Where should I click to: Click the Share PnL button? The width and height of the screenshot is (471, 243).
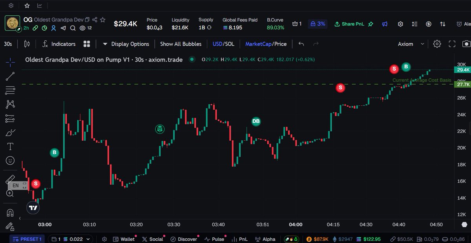349,24
